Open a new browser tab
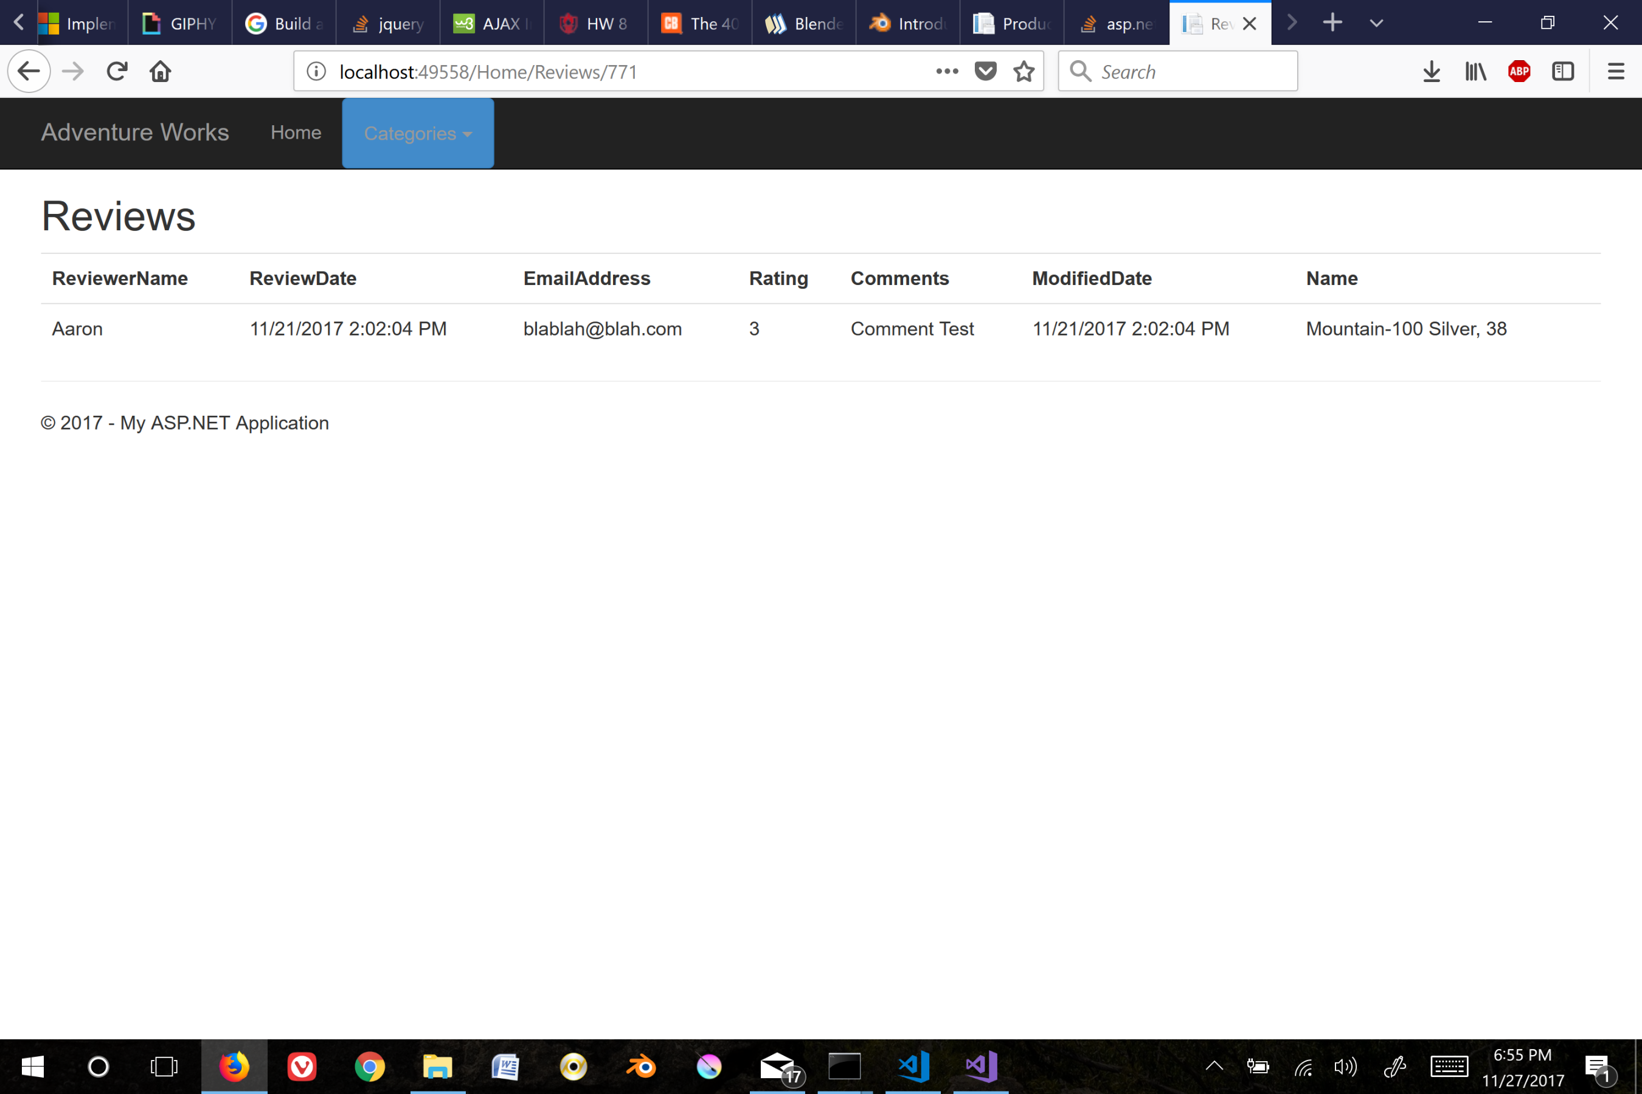This screenshot has height=1094, width=1642. 1332,22
